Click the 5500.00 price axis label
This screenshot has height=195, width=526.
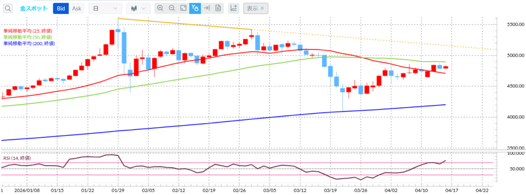(515, 25)
